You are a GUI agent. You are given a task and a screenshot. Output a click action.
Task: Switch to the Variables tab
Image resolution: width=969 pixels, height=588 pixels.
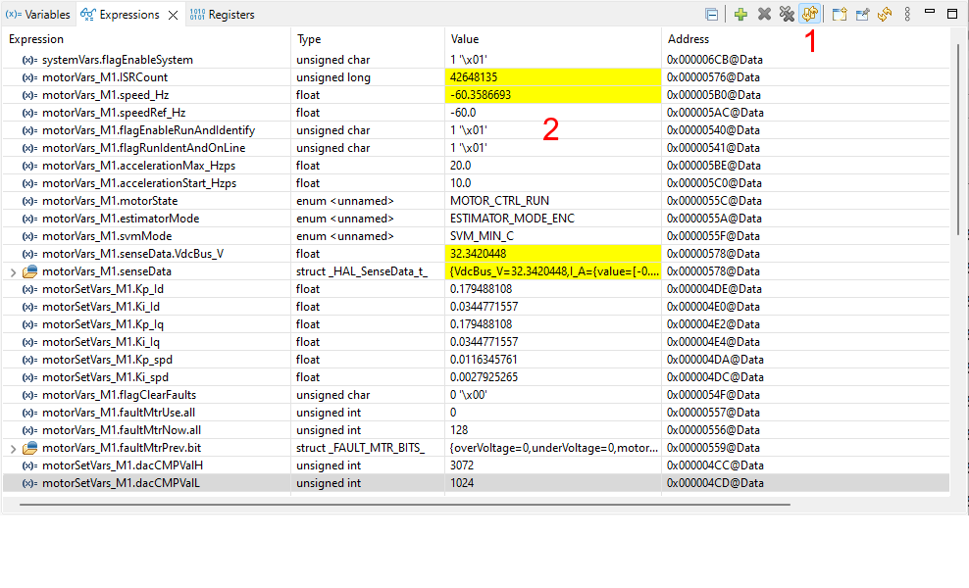[37, 15]
